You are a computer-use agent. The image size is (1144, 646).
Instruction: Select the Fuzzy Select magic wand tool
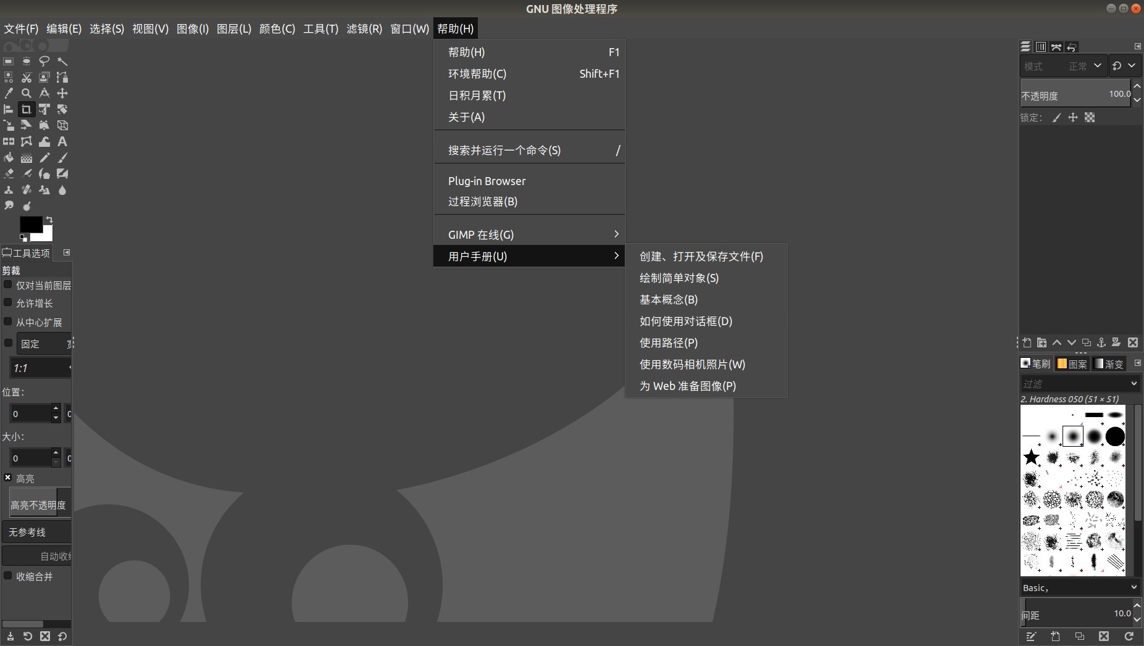coord(62,61)
